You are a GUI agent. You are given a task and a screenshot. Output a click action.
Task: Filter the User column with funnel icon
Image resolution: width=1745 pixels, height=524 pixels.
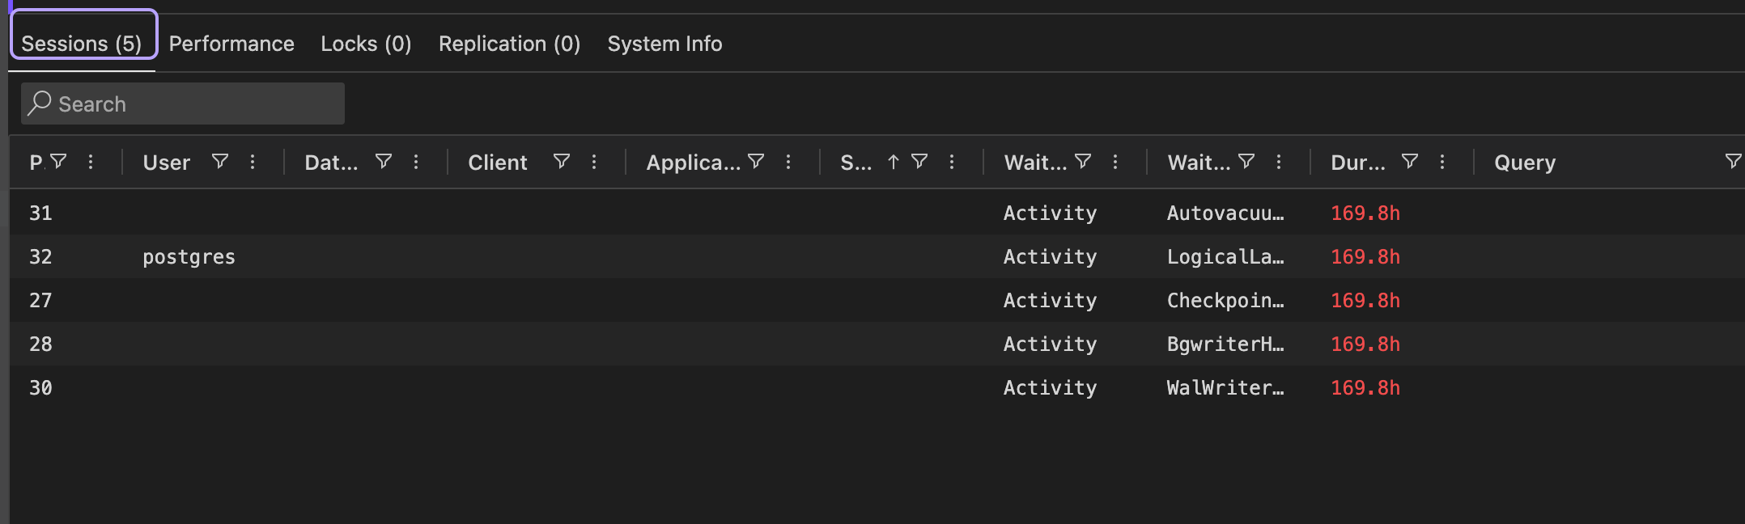tap(220, 162)
